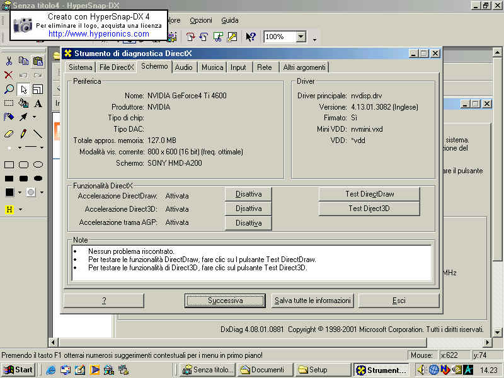Image resolution: width=504 pixels, height=378 pixels.
Task: Click the Esci button
Action: 399,301
